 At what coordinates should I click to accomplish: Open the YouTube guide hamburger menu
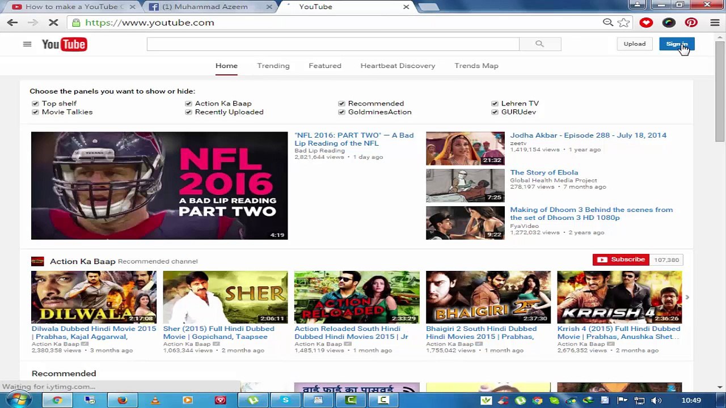coord(27,44)
